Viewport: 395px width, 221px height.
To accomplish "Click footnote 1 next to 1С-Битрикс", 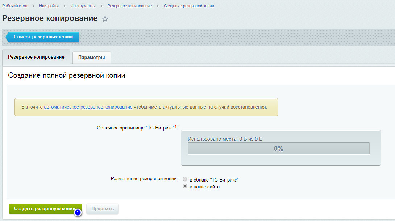I will (175, 126).
